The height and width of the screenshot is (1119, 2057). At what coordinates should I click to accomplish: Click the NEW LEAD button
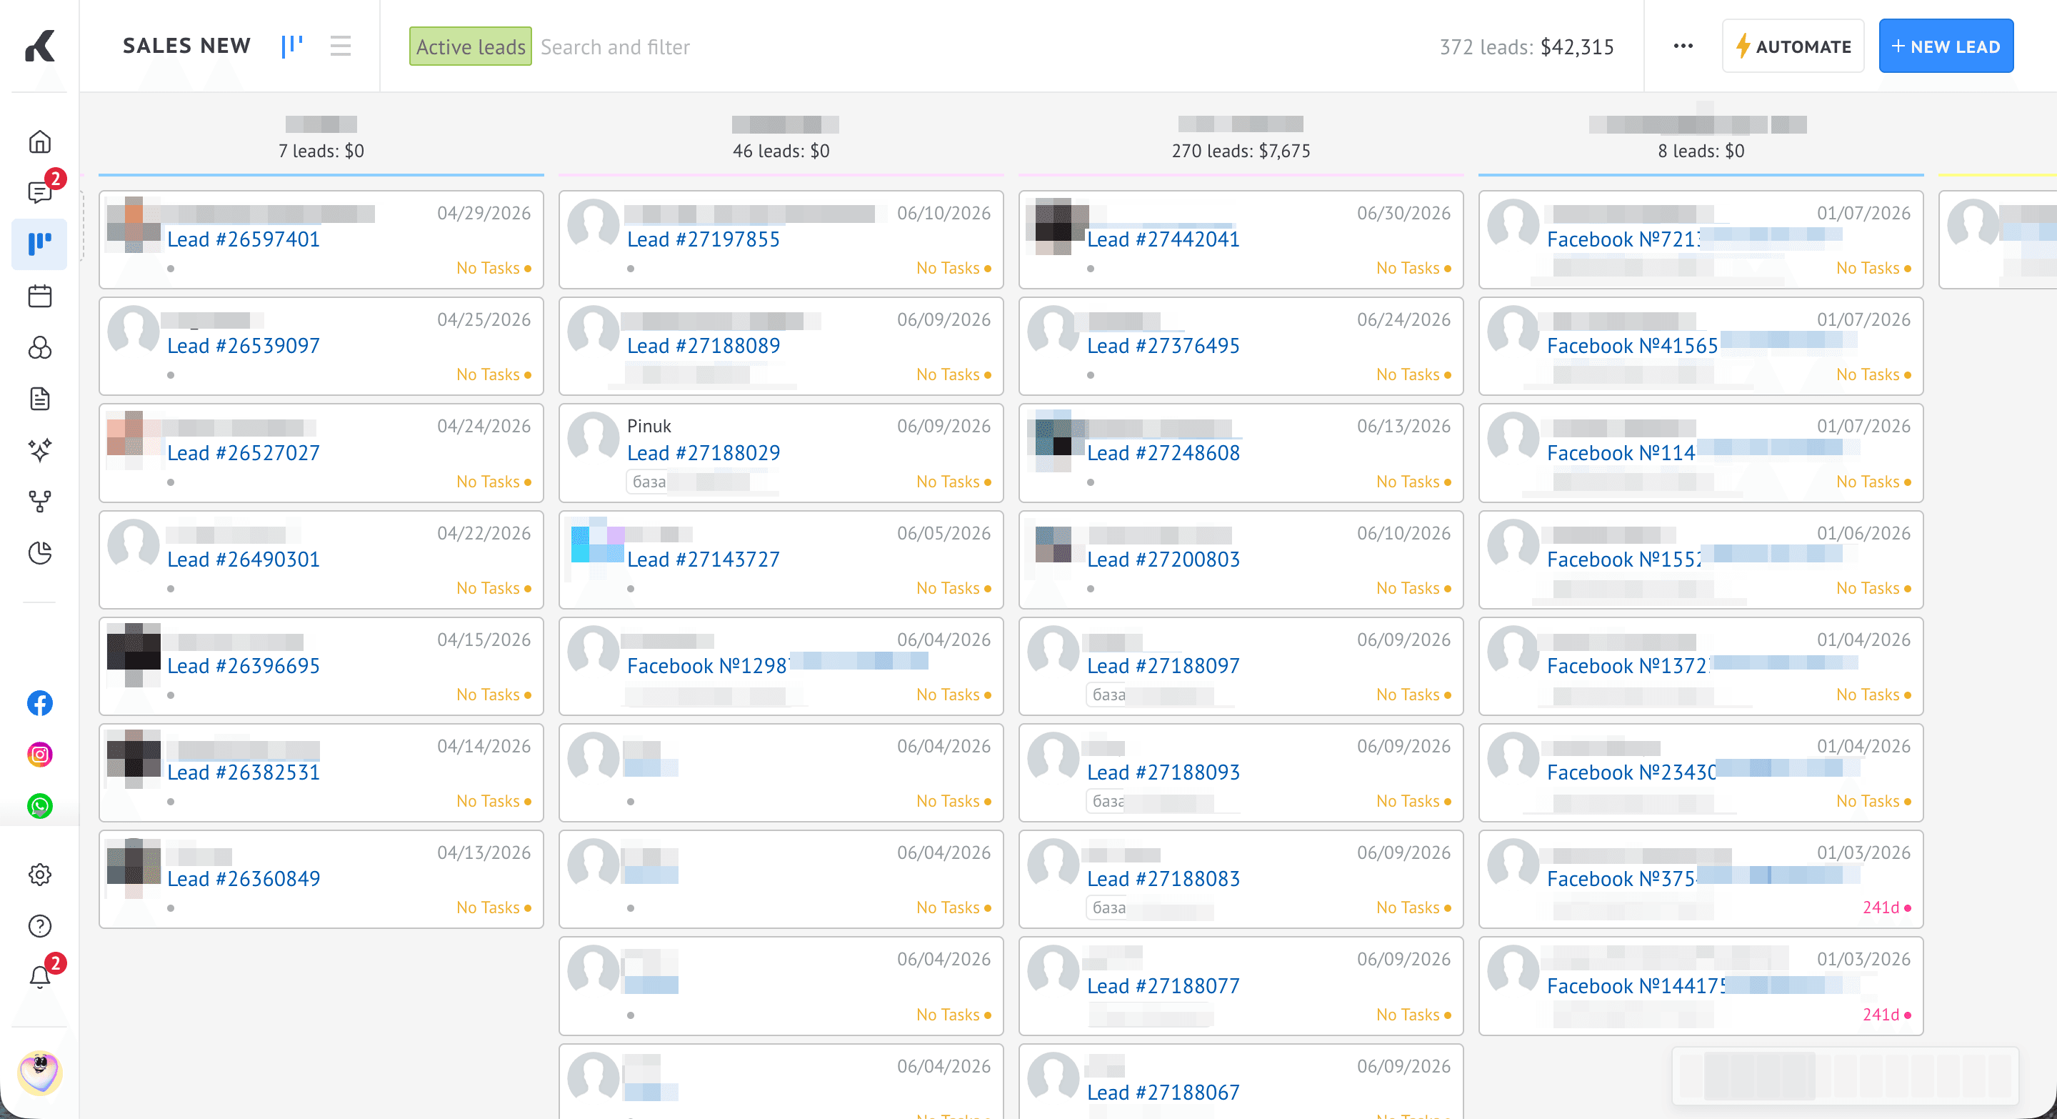[x=1946, y=46]
